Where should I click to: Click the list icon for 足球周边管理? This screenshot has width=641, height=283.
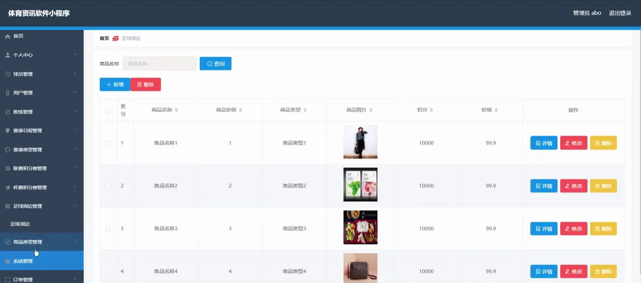[x=8, y=206]
